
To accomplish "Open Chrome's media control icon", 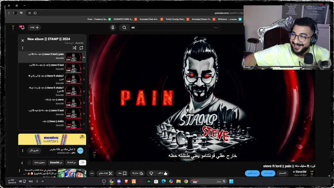I will 21,13.
